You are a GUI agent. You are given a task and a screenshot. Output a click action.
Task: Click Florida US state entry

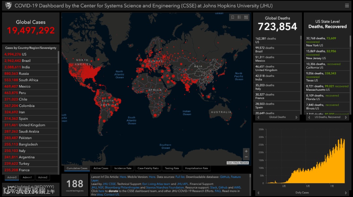point(327,97)
